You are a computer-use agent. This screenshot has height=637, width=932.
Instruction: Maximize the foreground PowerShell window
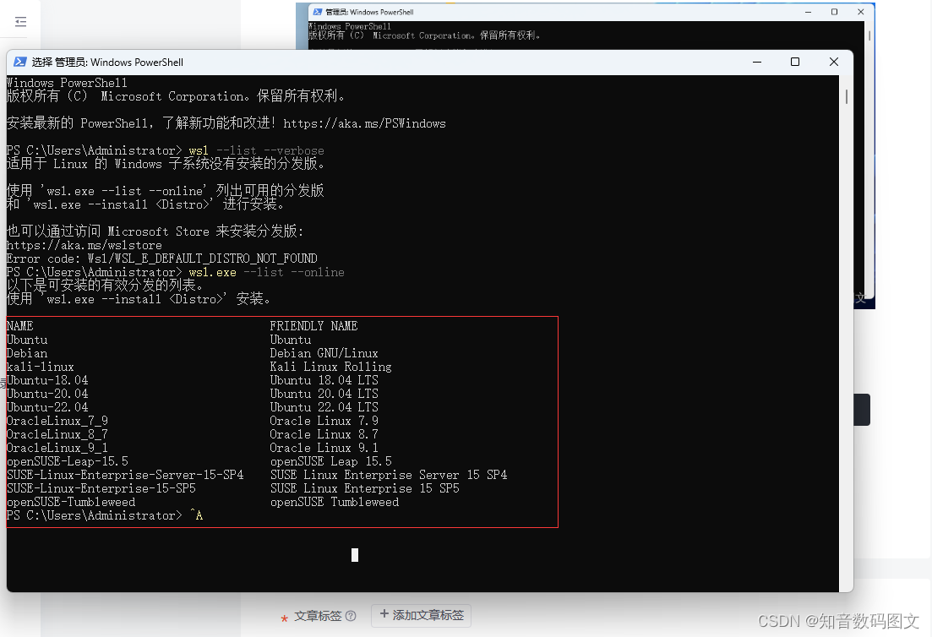tap(794, 62)
